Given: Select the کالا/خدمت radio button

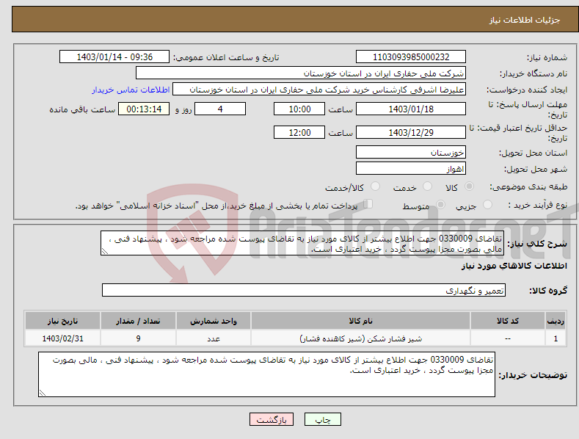Looking at the screenshot, I should (375, 186).
